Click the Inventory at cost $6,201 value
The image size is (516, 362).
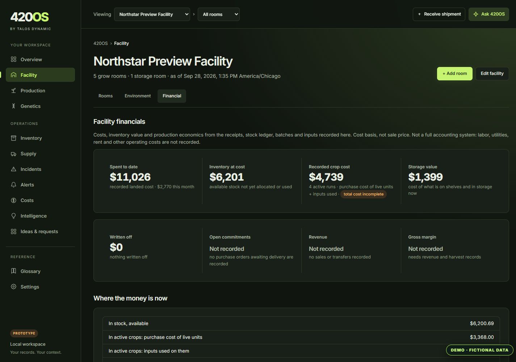226,177
